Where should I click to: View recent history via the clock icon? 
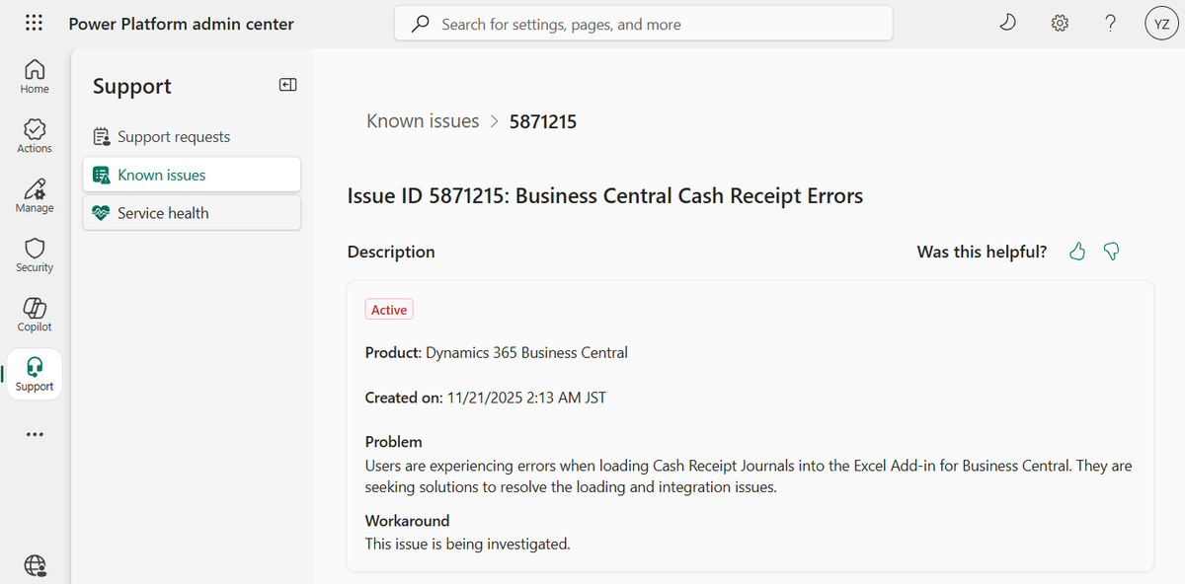1007,21
